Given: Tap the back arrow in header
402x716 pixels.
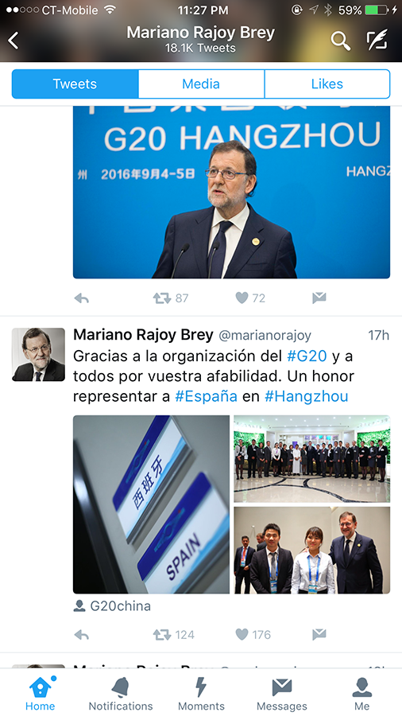Looking at the screenshot, I should (14, 41).
